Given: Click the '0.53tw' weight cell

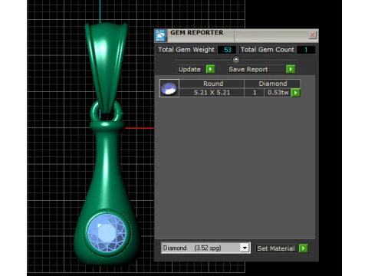Looking at the screenshot, I should [x=278, y=93].
